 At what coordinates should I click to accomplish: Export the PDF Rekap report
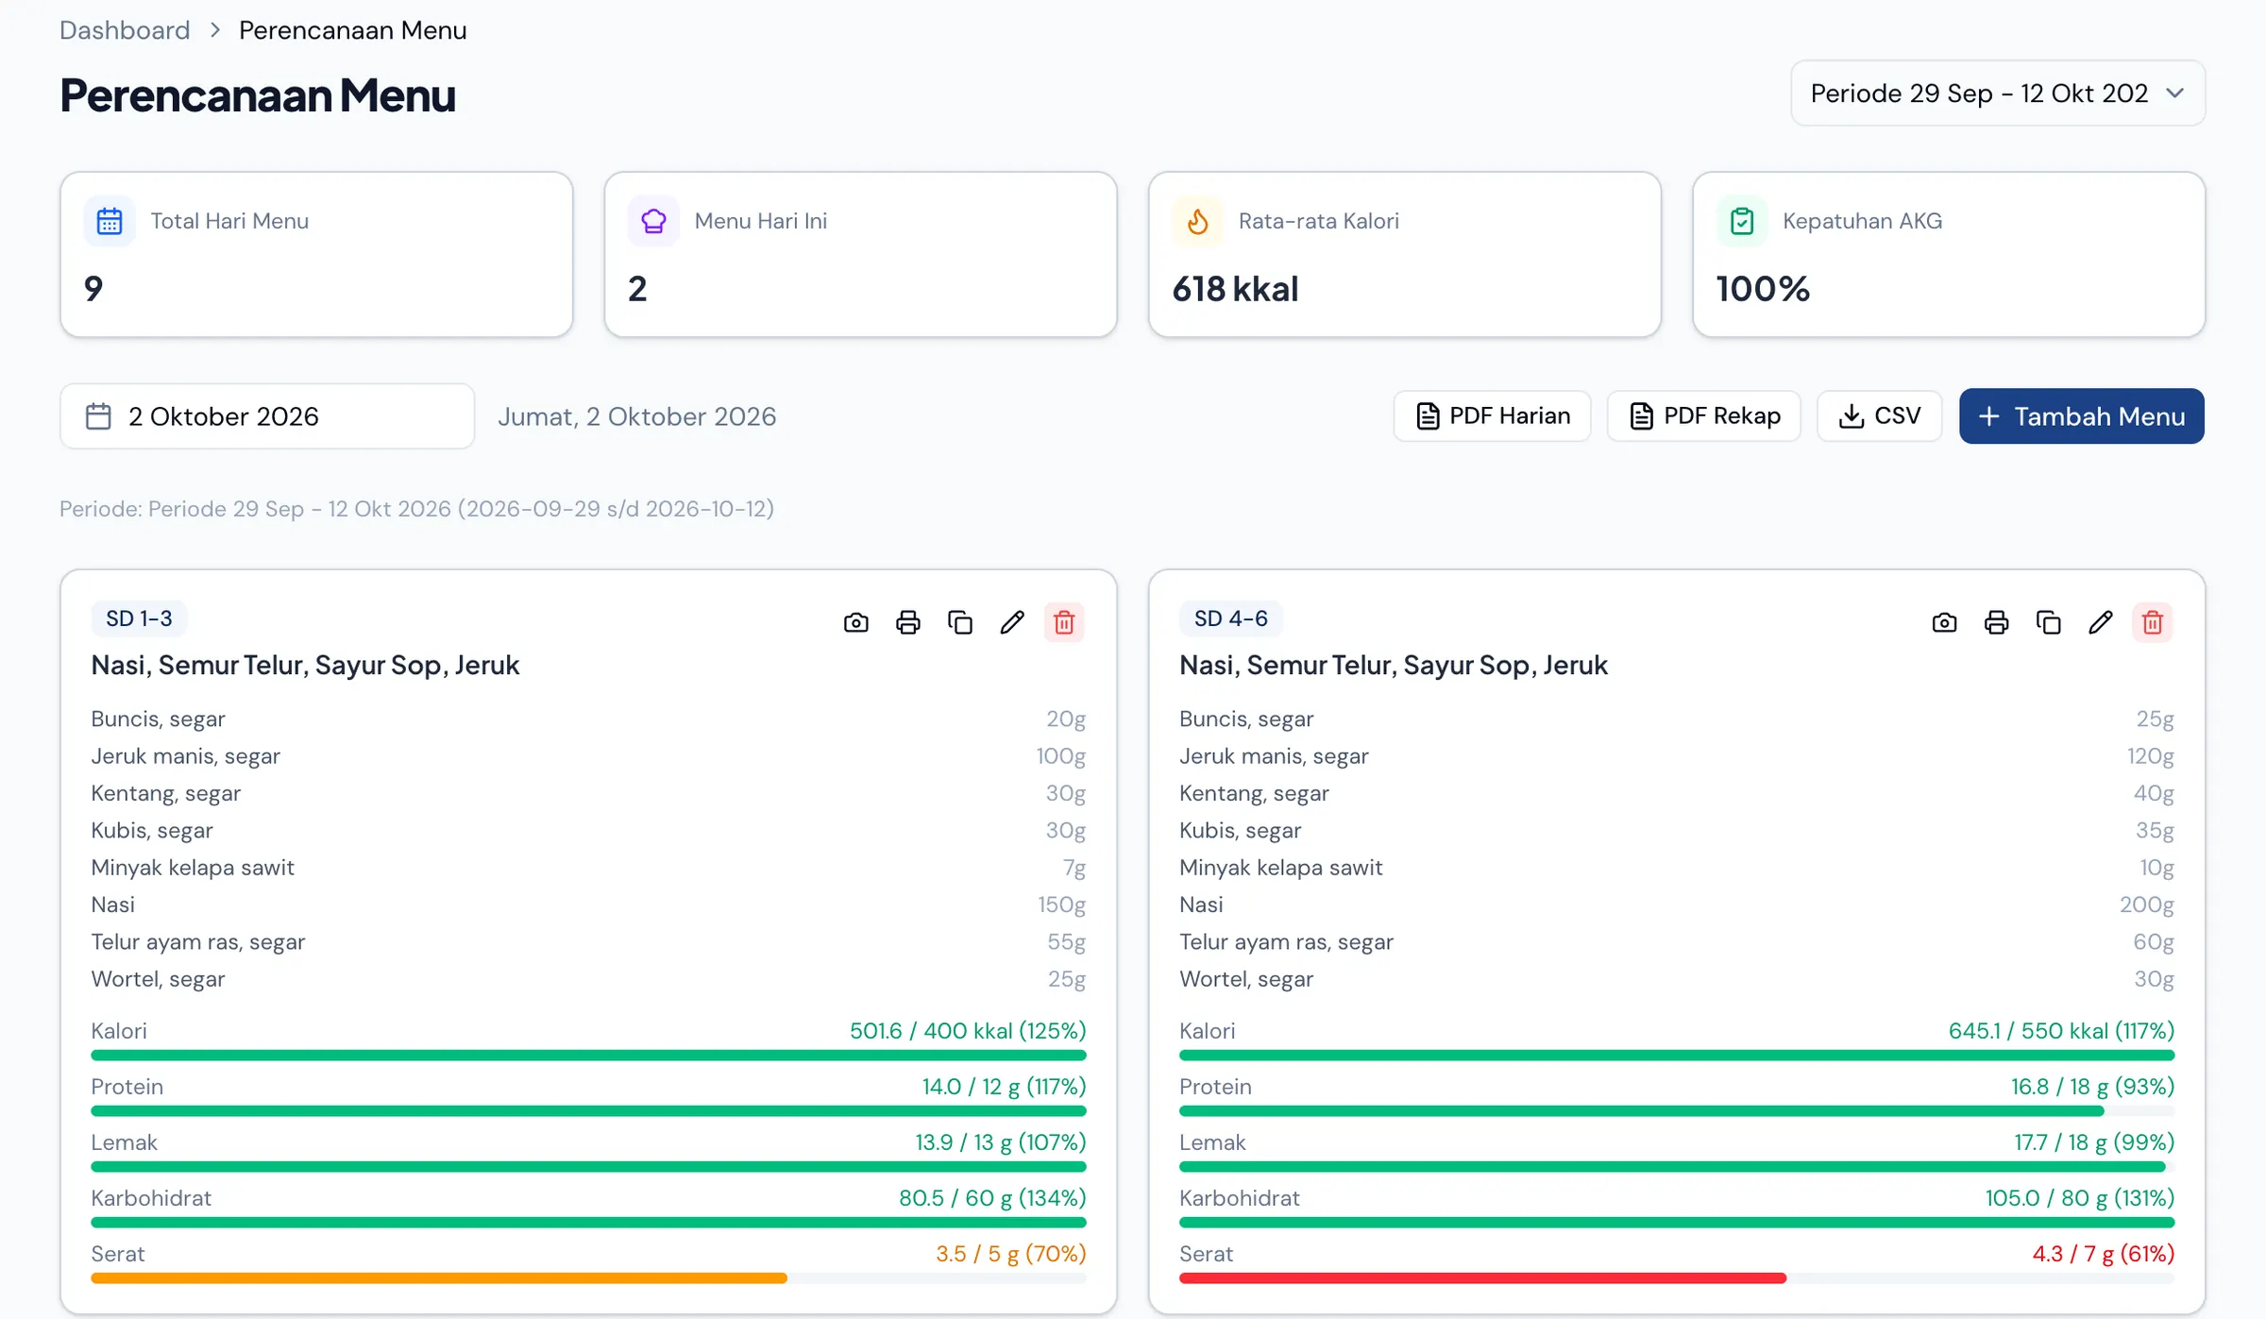coord(1704,416)
